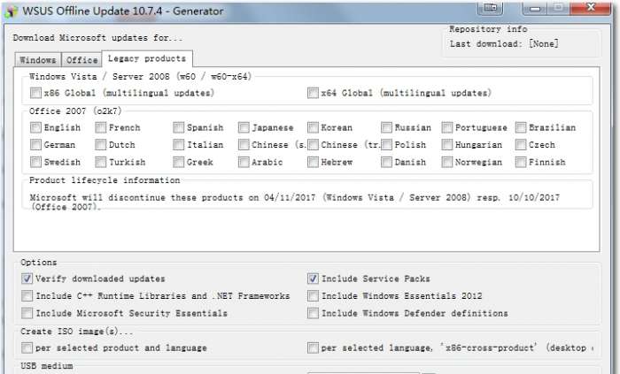Enable Include Microsoft Security Essentials
Screen dimensions: 620x374
click(x=27, y=313)
